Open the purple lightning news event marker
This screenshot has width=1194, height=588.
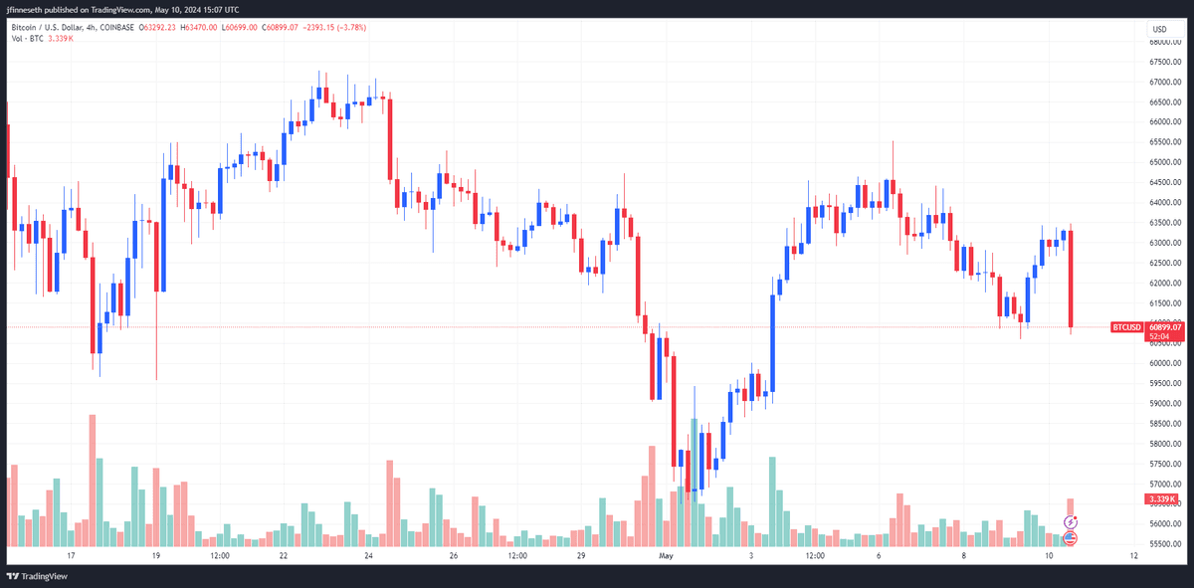[1071, 521]
